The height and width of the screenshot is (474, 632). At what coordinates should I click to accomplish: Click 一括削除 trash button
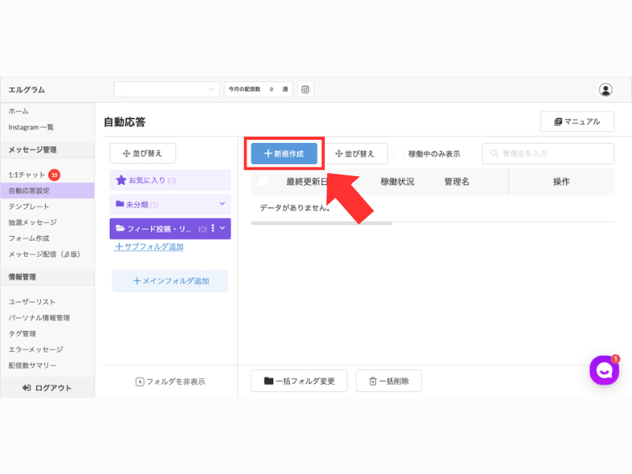tap(389, 381)
